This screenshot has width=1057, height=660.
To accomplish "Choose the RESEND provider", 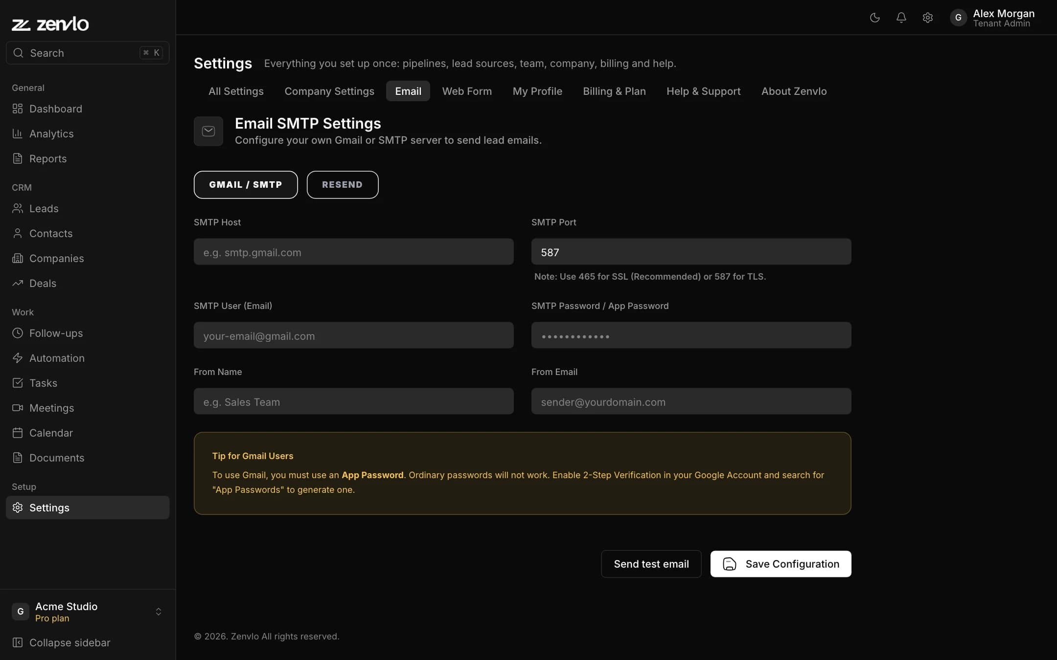I will point(343,185).
